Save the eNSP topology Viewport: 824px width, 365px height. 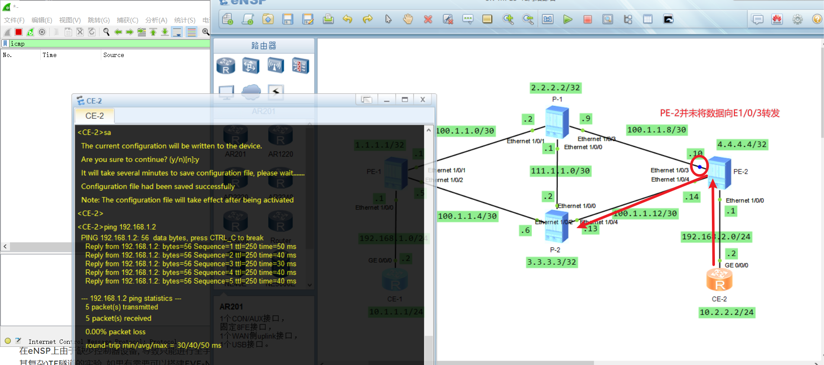[x=288, y=19]
